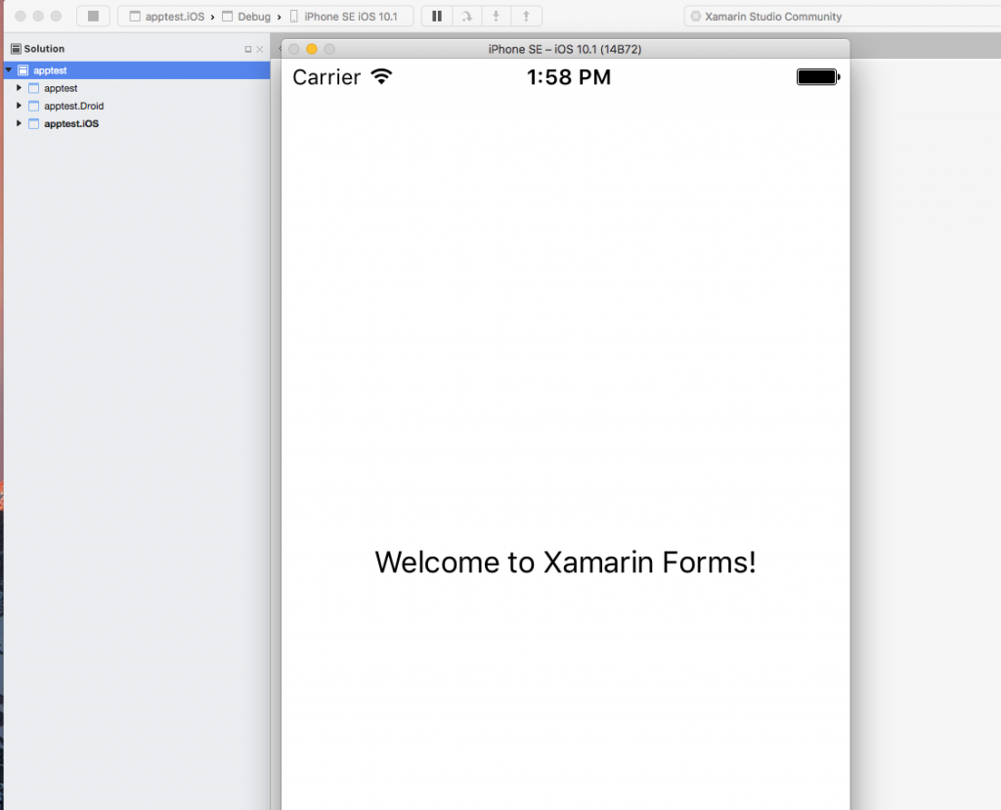Minimize the iPhone SE simulator window
This screenshot has height=810, width=1001.
click(312, 49)
